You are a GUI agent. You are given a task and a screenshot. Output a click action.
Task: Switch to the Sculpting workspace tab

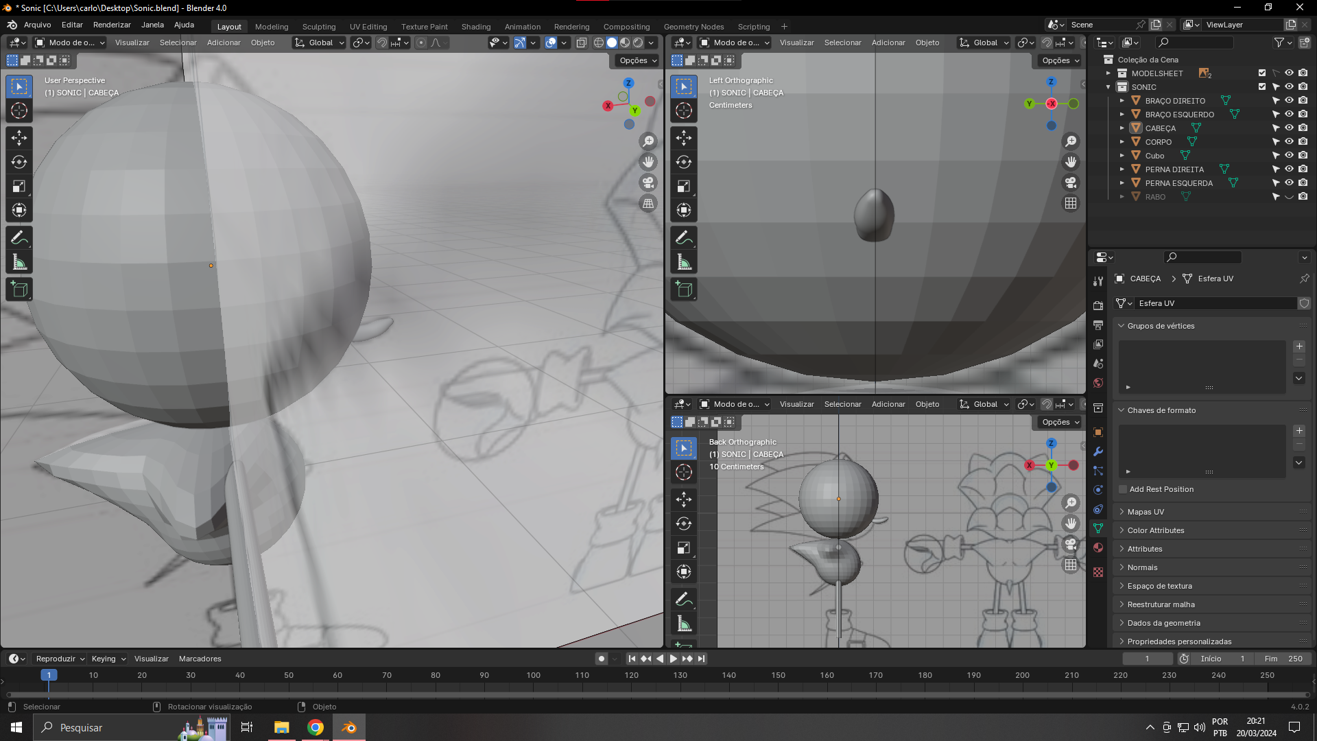(319, 27)
